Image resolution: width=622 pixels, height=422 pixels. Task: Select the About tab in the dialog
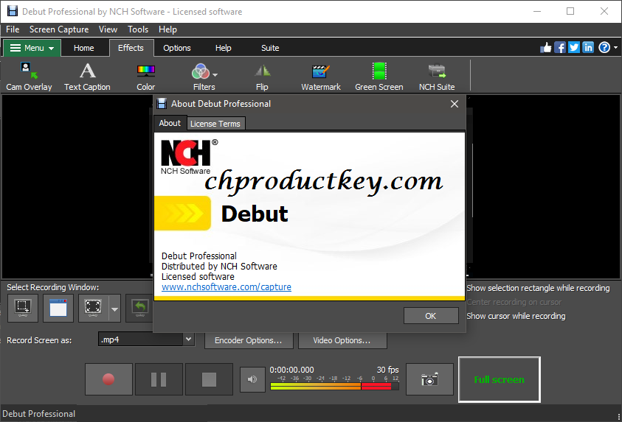point(170,123)
